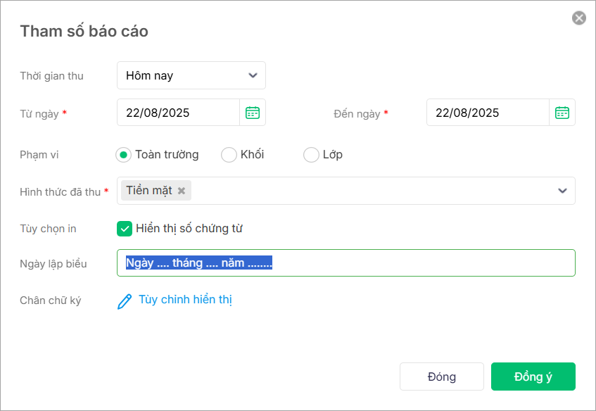Viewport: 596px width, 411px height.
Task: Uncheck Hiển thị số chứng từ checkbox
Action: (x=125, y=229)
